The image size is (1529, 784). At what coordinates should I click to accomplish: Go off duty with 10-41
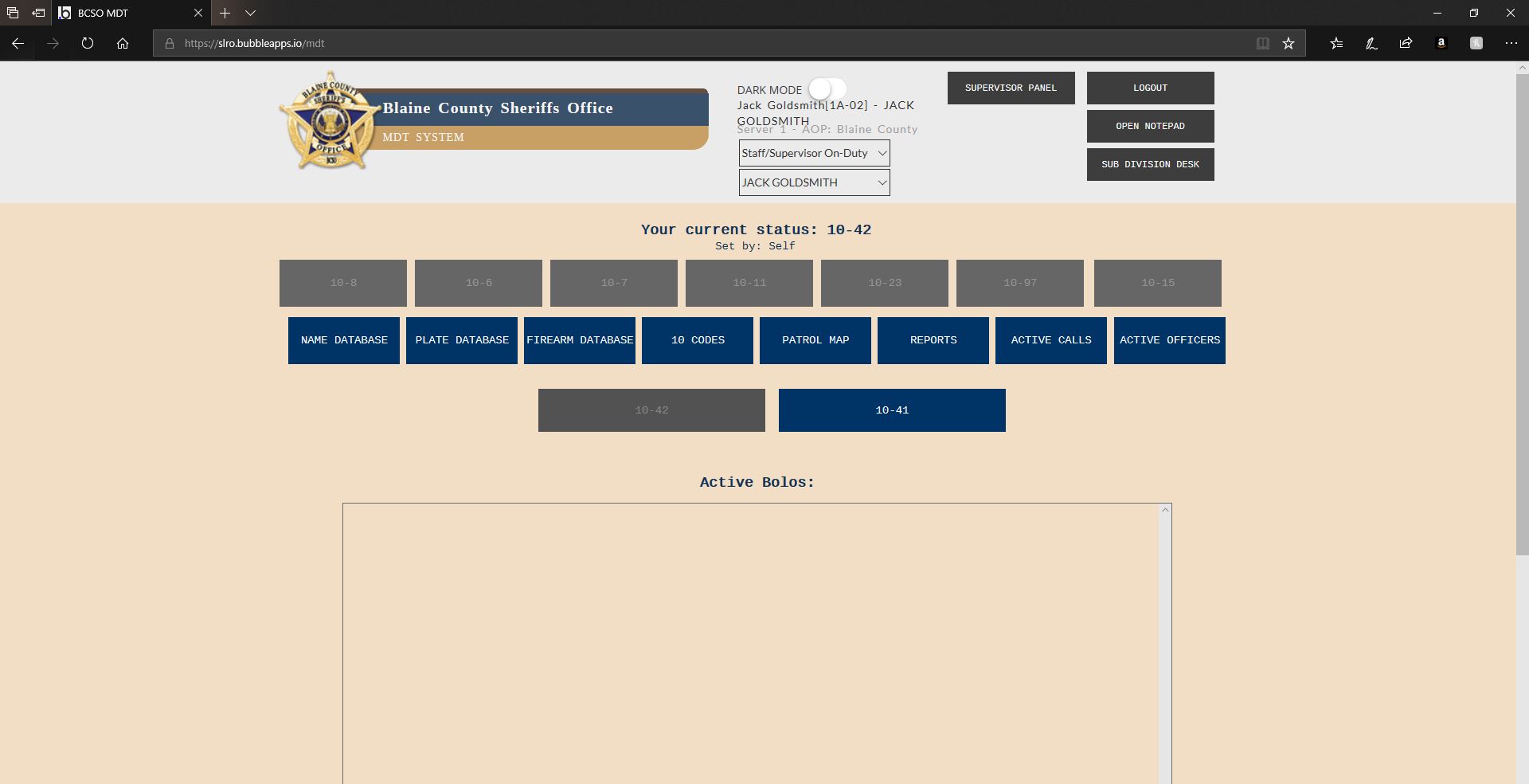click(892, 410)
